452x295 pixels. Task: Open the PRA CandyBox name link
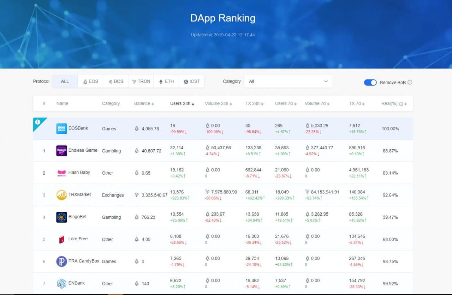84,261
